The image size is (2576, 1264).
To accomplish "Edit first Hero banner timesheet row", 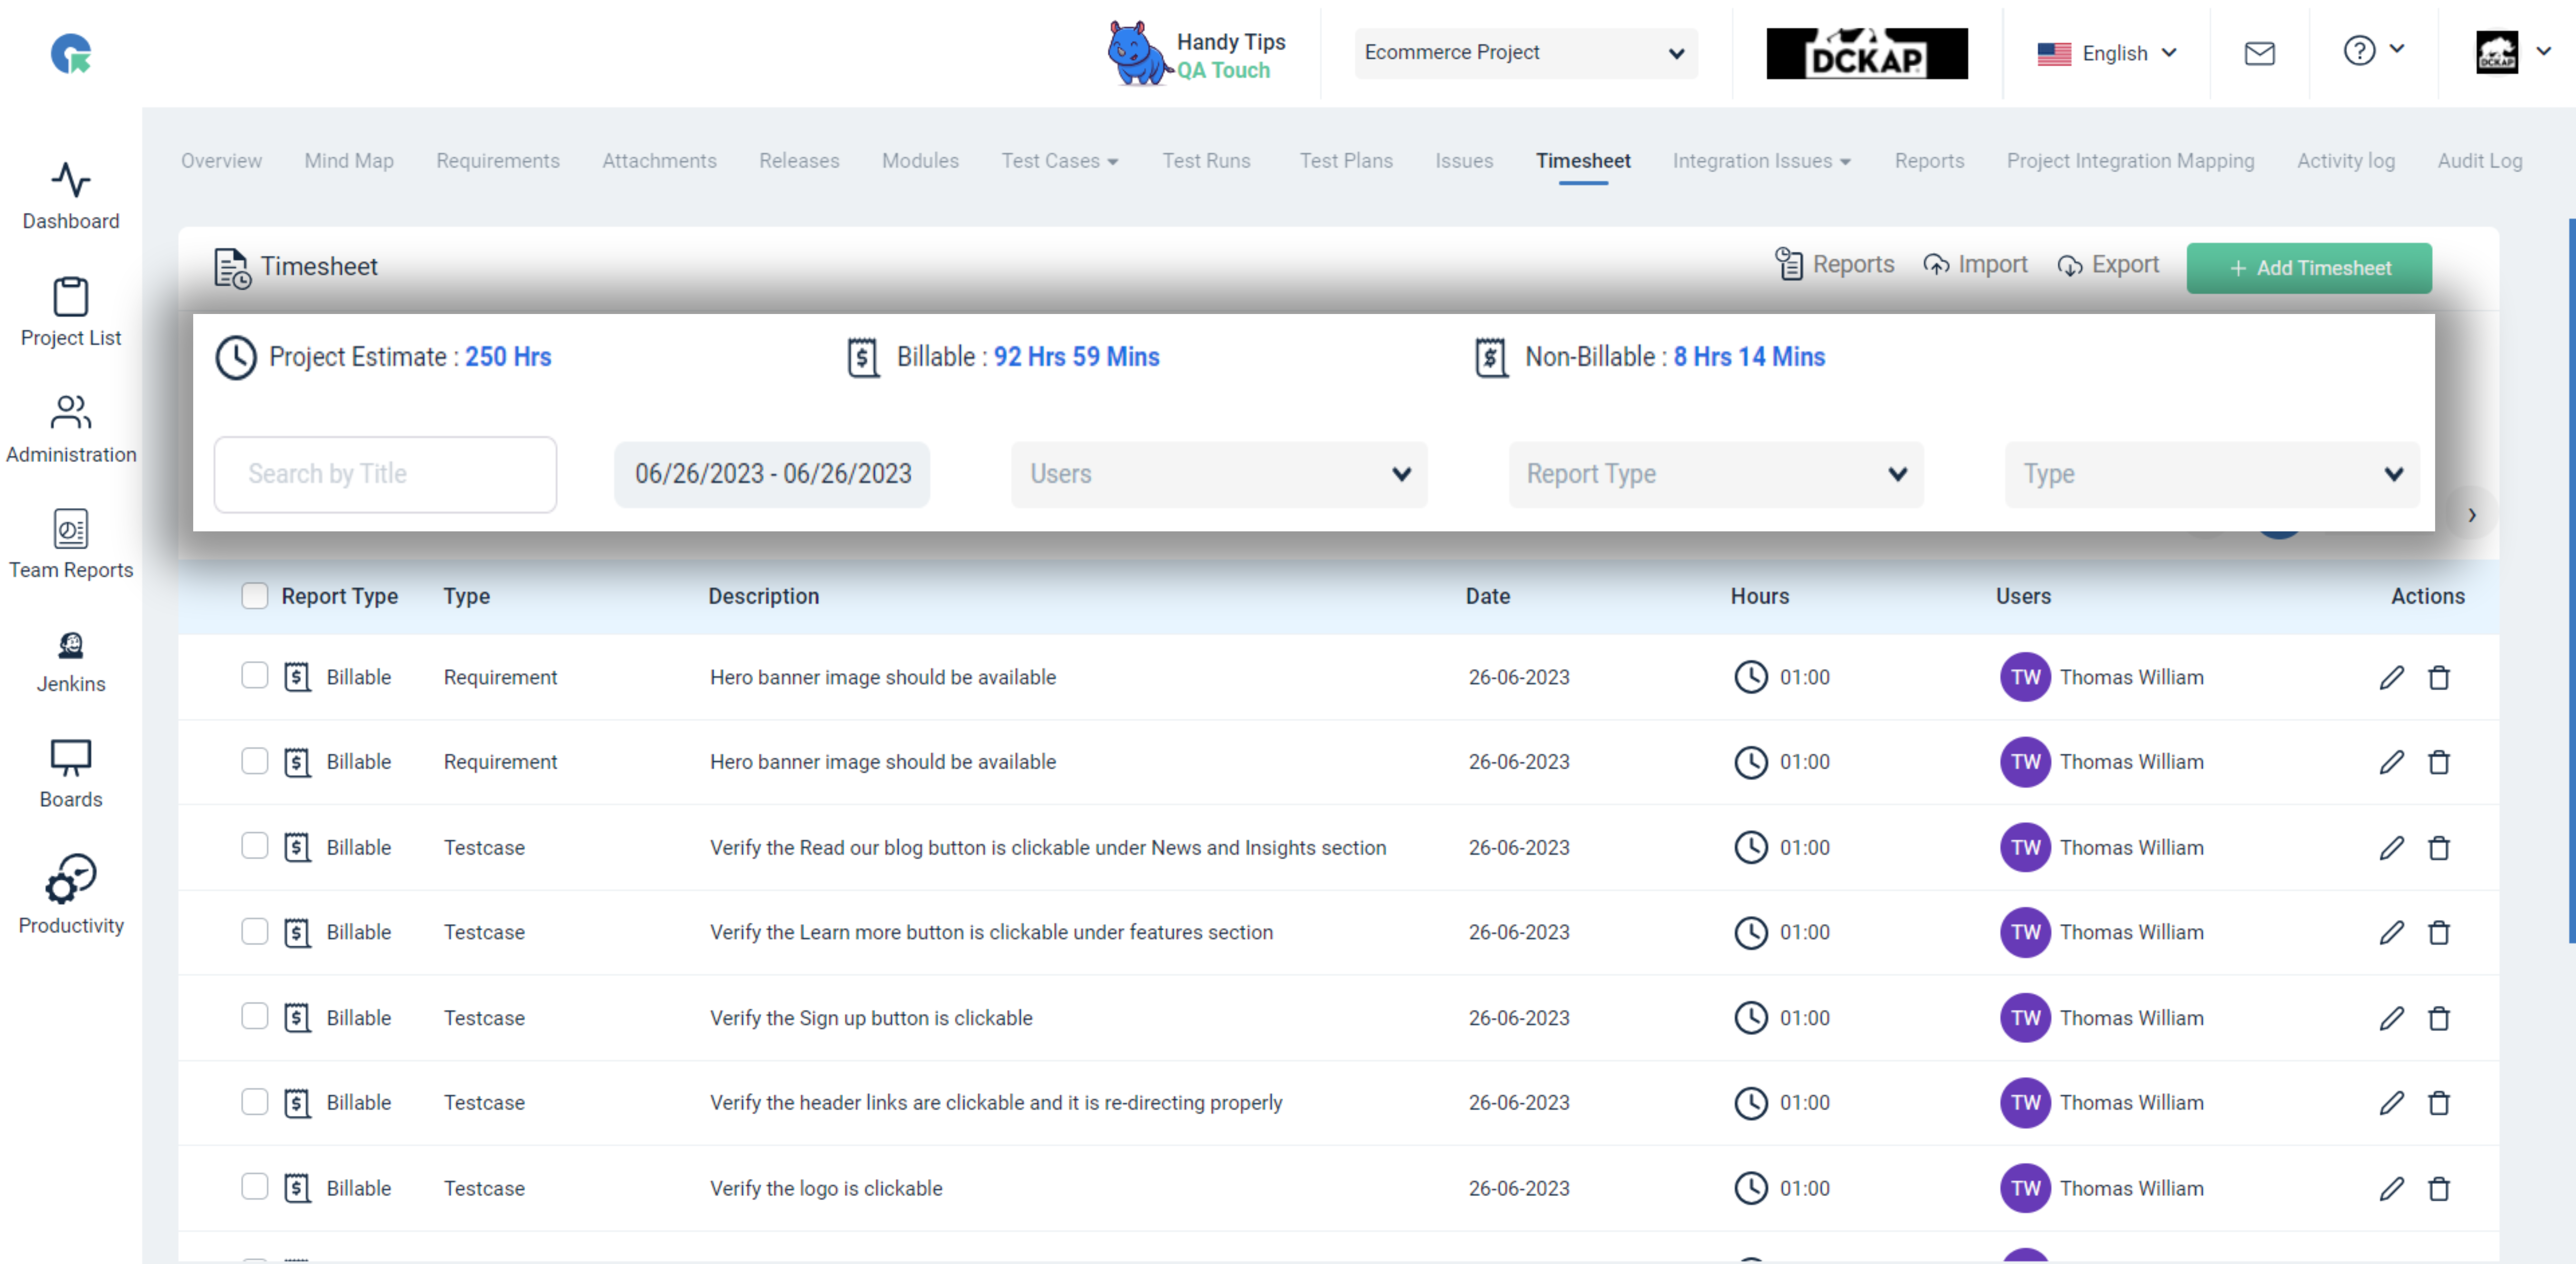I will pyautogui.click(x=2391, y=678).
